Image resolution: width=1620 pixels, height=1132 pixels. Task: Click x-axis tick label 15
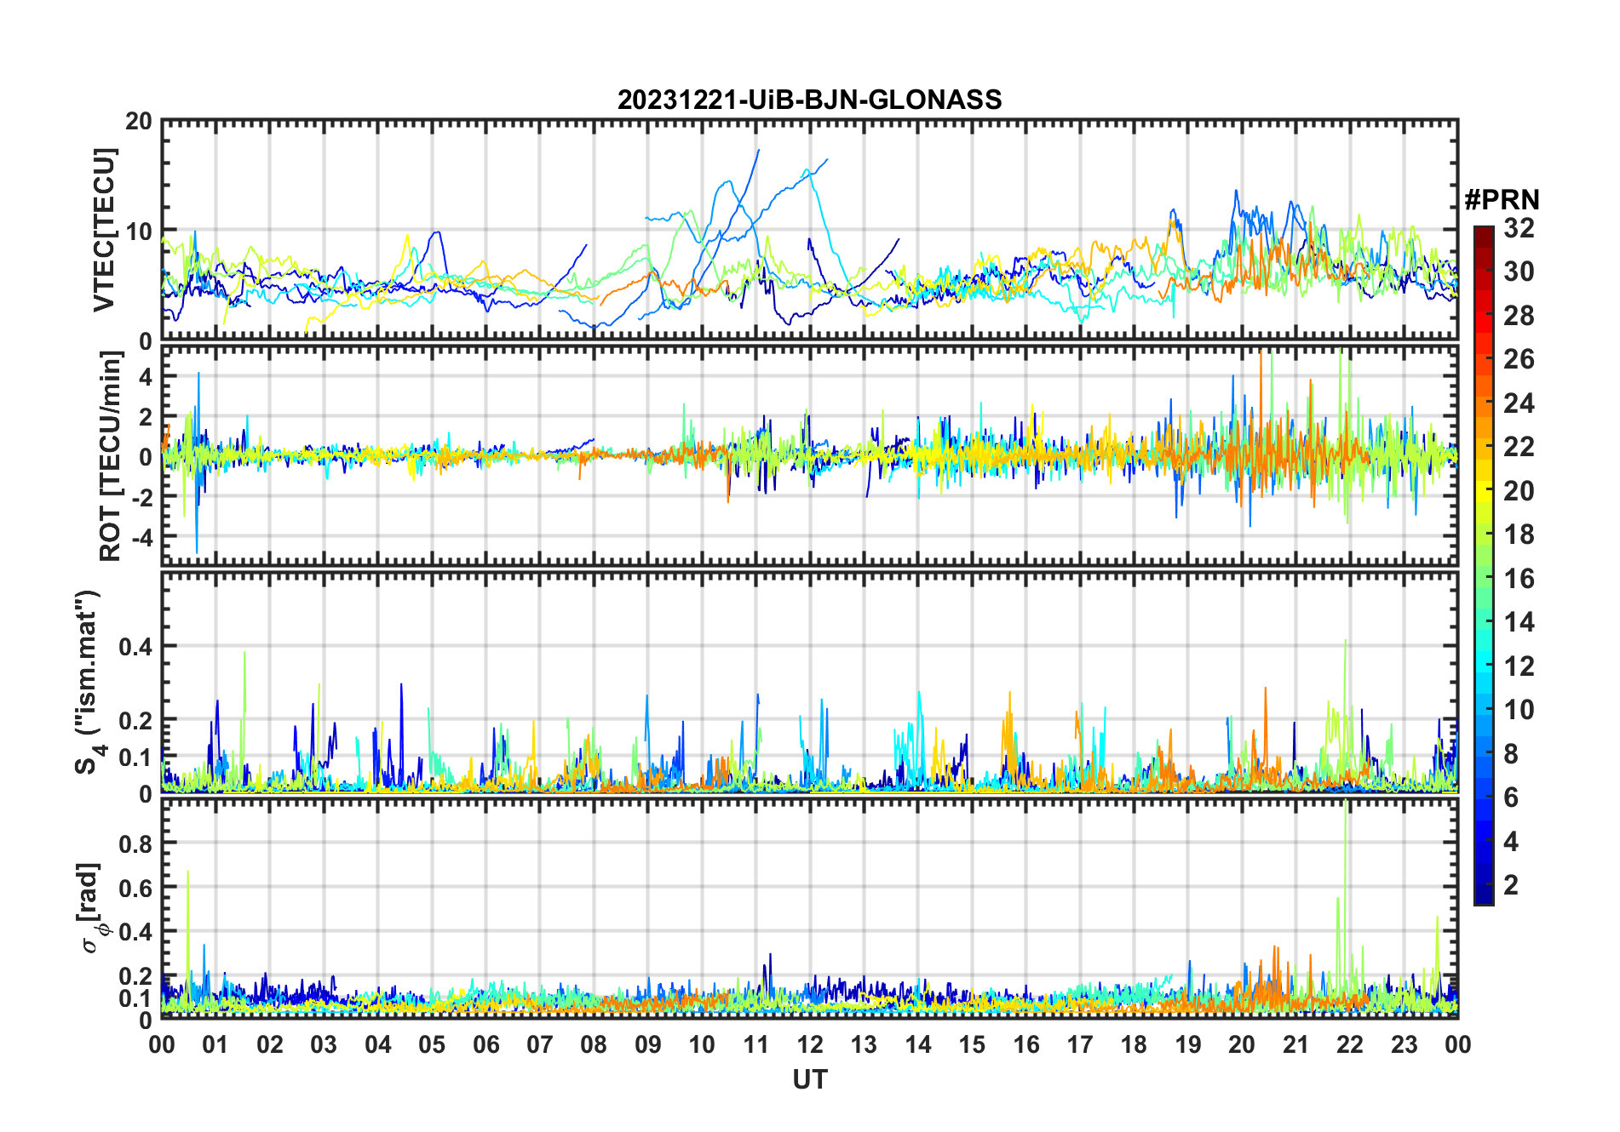[x=972, y=1044]
